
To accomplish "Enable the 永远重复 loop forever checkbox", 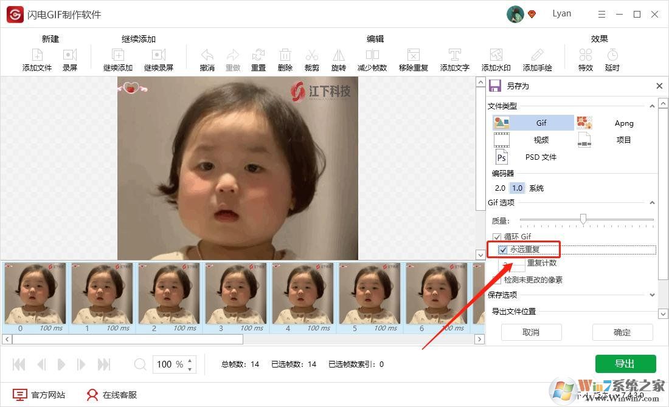I will pos(503,249).
